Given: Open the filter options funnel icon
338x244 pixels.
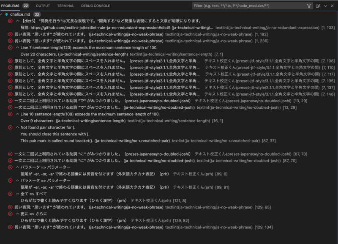Looking at the screenshot, I should 309,6.
